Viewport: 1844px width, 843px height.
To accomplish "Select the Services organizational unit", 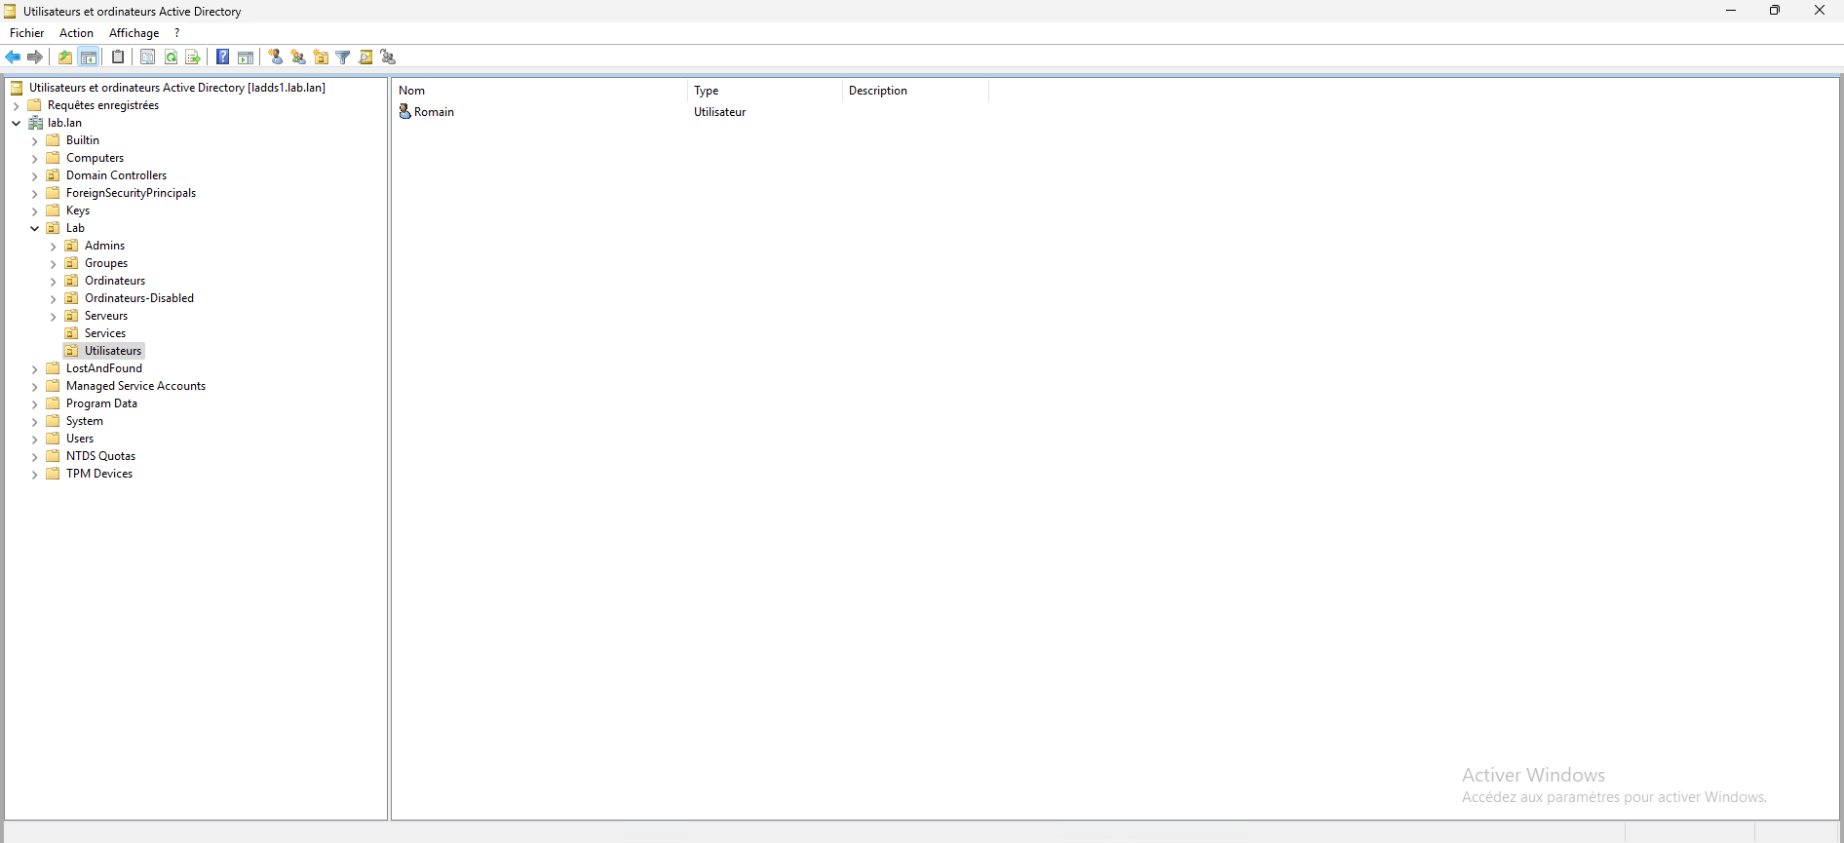I will click(x=104, y=333).
